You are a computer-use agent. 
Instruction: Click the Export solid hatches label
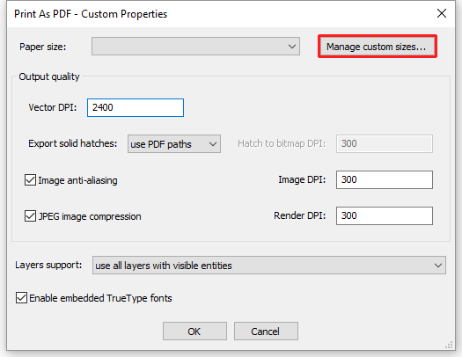pos(72,143)
